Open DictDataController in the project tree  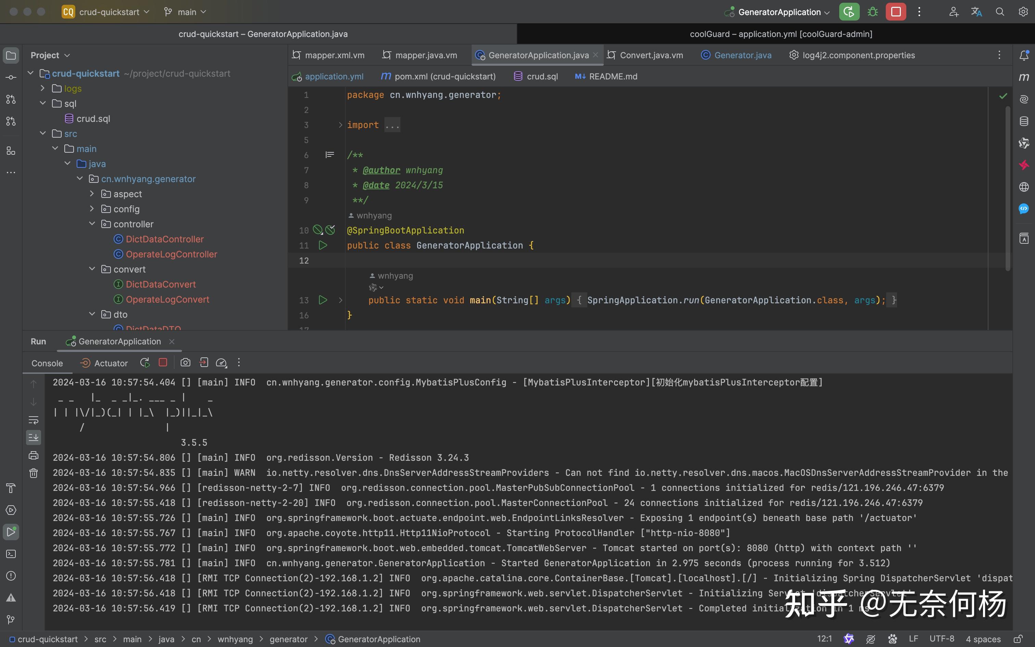click(165, 239)
